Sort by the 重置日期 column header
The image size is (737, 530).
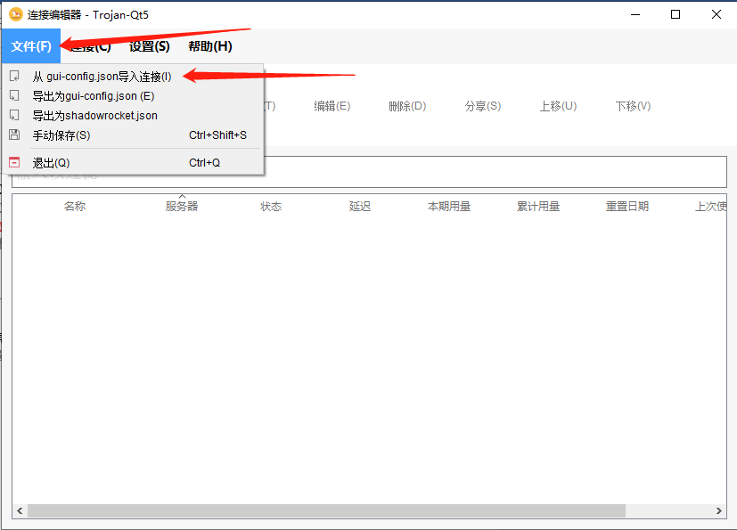click(627, 207)
